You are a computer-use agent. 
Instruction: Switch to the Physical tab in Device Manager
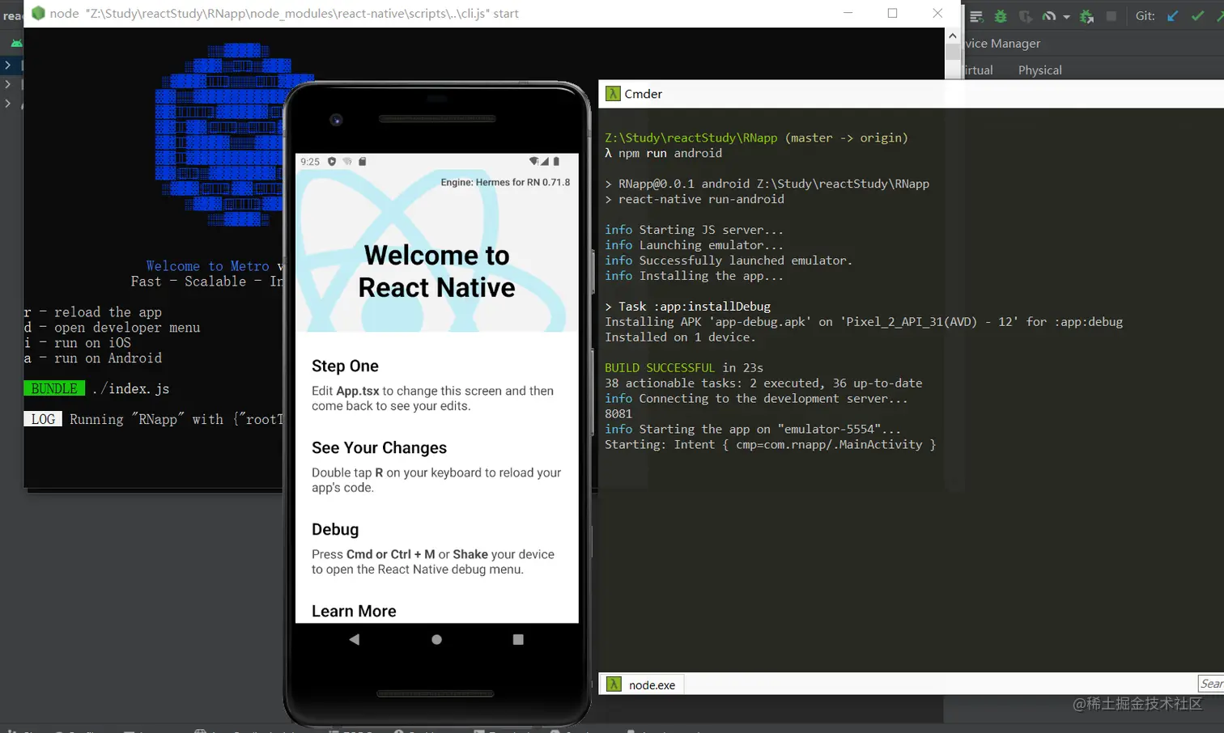tap(1039, 70)
